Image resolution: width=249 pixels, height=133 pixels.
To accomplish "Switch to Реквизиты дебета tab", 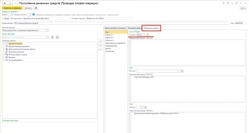I will pos(135,28).
